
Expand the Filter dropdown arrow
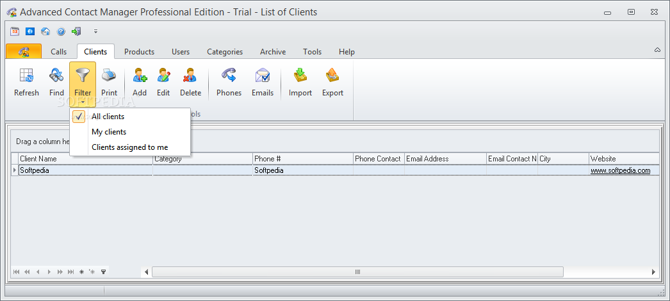coord(83,102)
